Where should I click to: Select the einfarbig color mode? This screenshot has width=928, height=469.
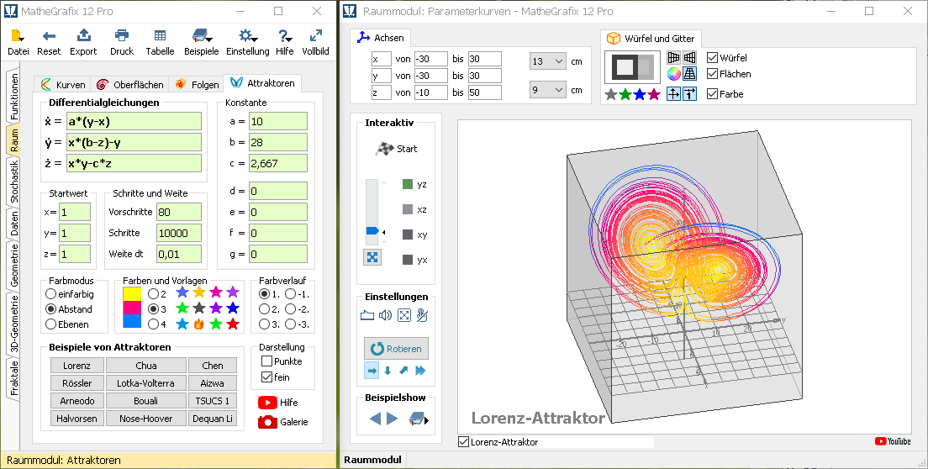click(51, 294)
